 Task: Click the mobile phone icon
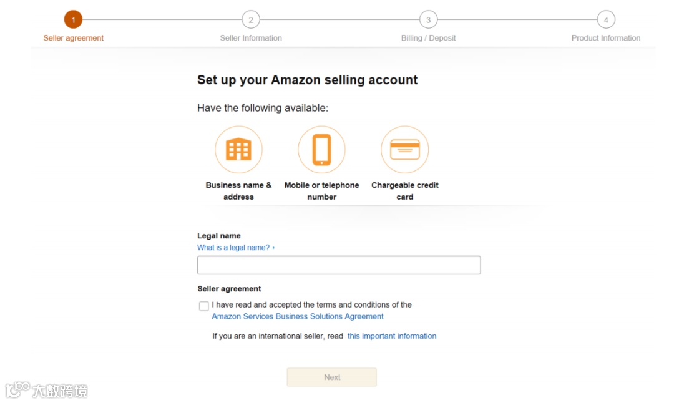point(321,150)
